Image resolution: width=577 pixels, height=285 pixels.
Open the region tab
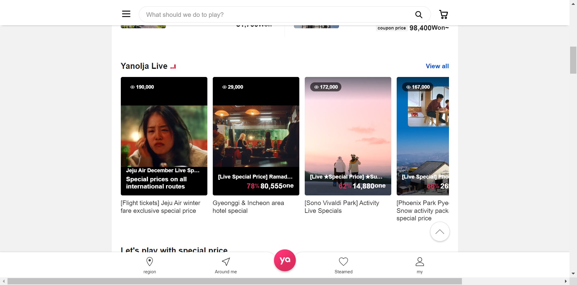coord(150,265)
